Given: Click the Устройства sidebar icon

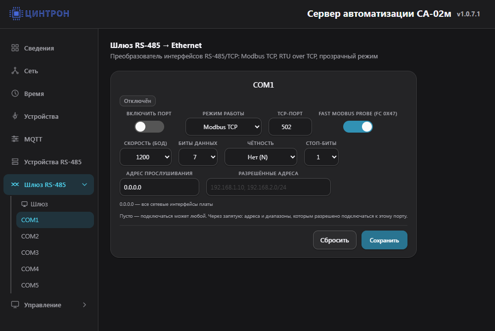Looking at the screenshot, I should tap(15, 116).
